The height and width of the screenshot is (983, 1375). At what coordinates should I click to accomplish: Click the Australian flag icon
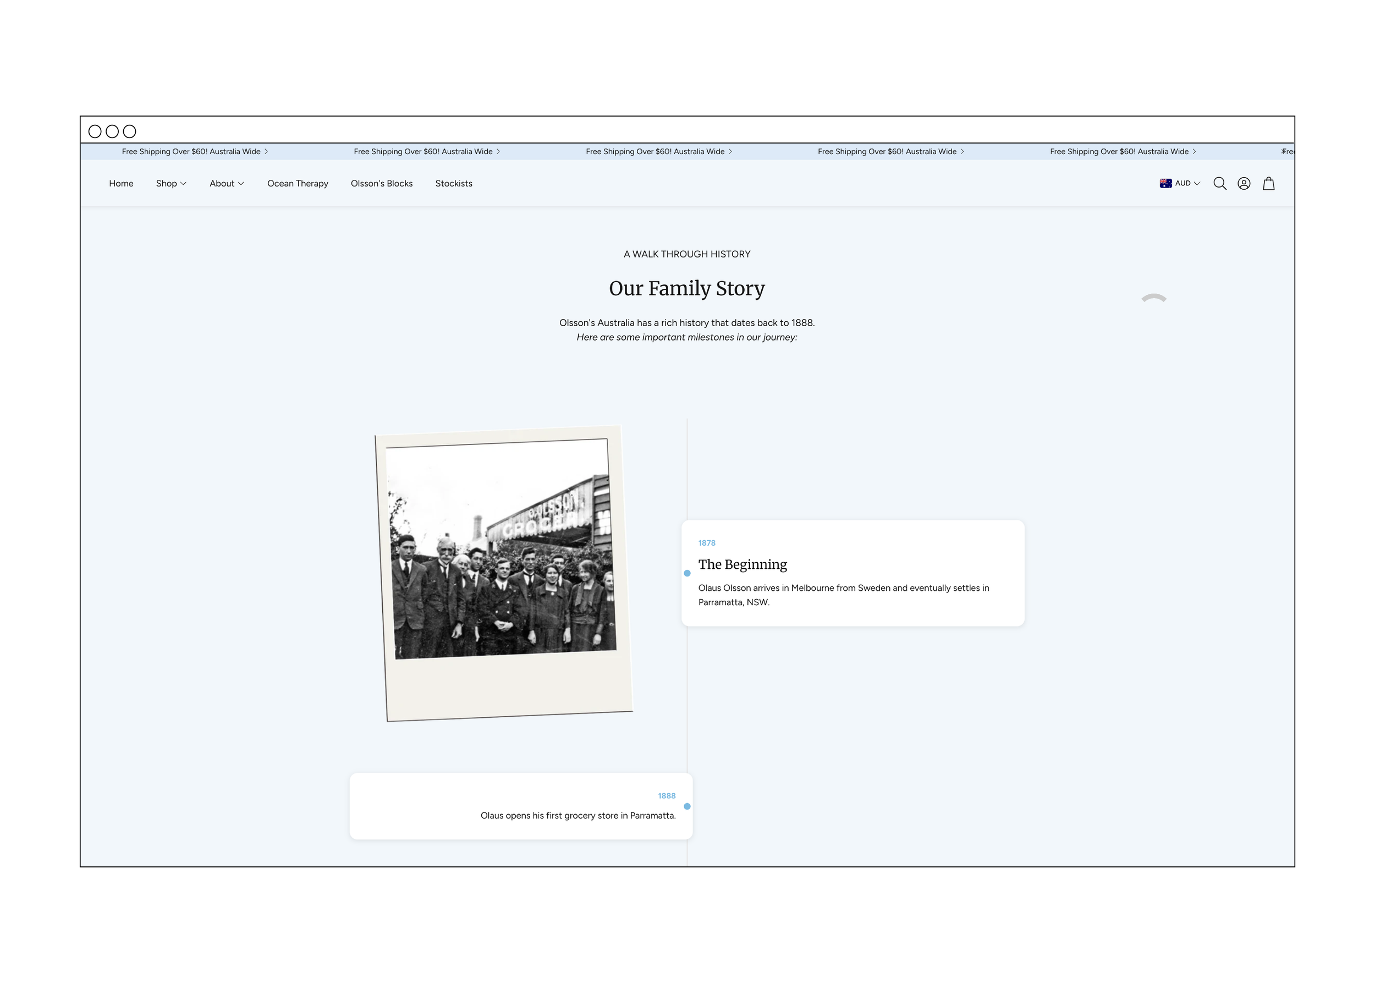(x=1165, y=183)
